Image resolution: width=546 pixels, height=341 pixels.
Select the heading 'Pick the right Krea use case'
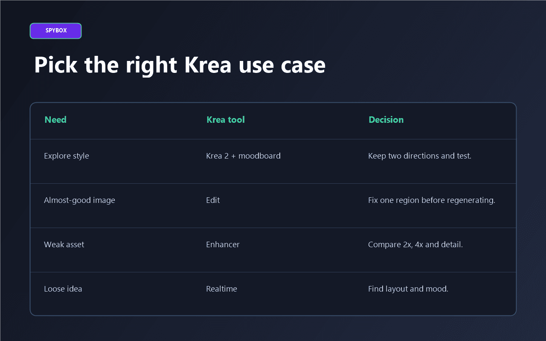[180, 65]
